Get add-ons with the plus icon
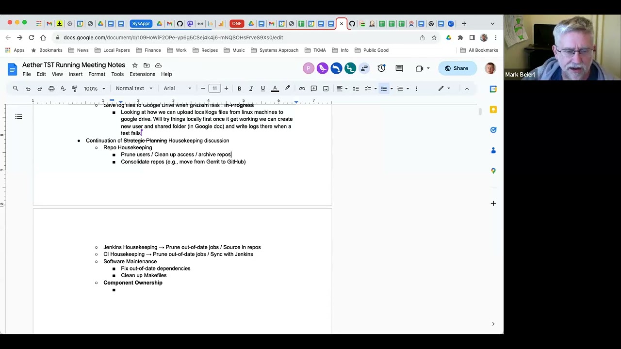621x349 pixels. point(493,203)
